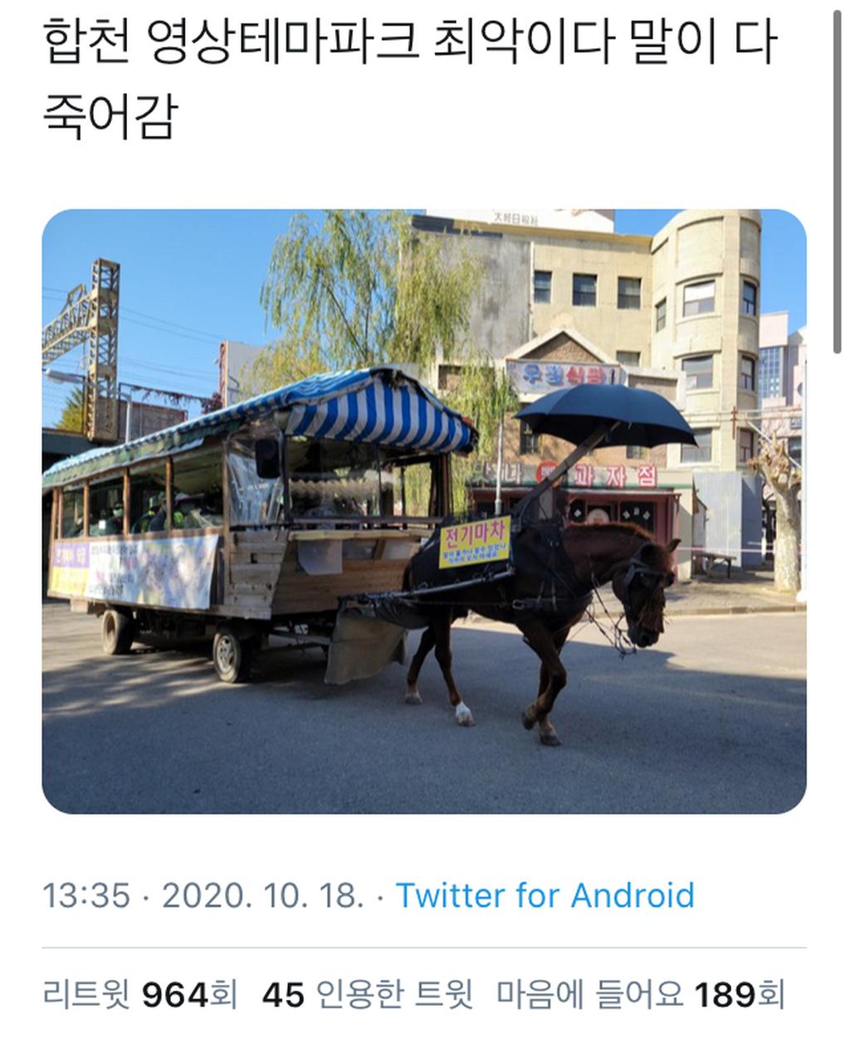Open the horse carriage photo

pos(424,511)
